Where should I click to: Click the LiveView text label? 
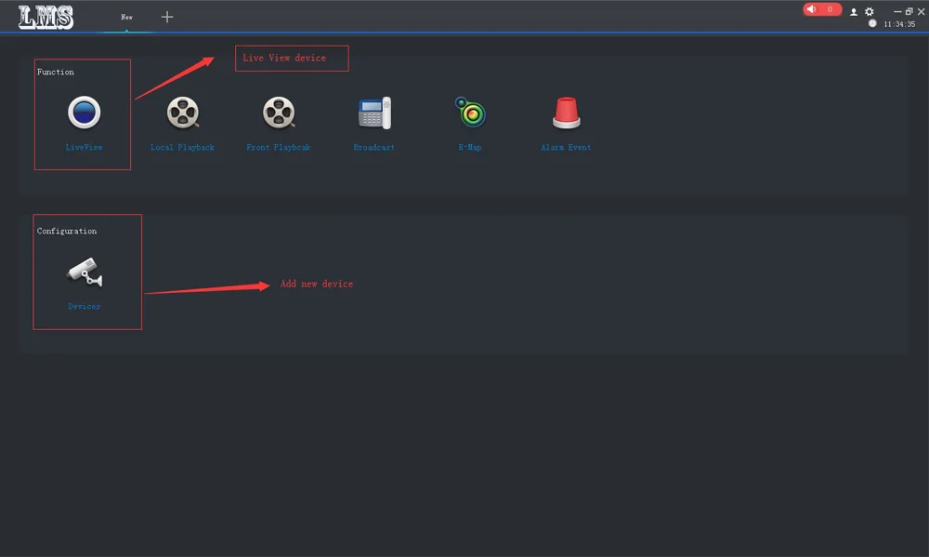85,147
